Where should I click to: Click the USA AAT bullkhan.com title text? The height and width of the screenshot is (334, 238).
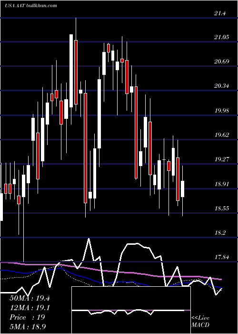[x=31, y=6]
